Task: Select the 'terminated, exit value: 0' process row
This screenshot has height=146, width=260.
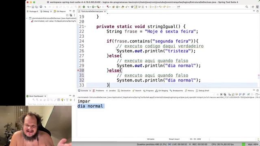Action: pos(54,21)
